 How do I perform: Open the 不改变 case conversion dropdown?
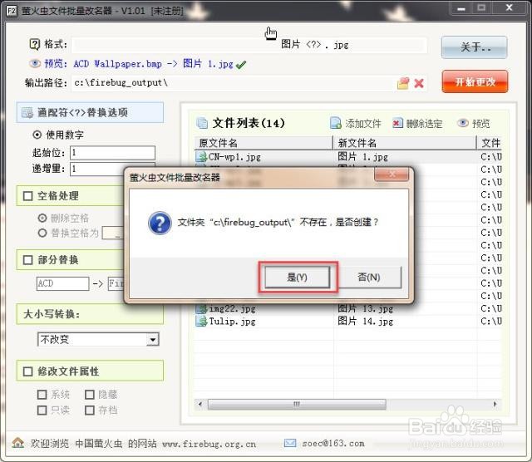tap(98, 339)
